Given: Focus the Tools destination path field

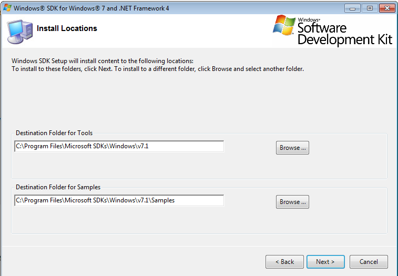Looking at the screenshot, I should 119,146.
